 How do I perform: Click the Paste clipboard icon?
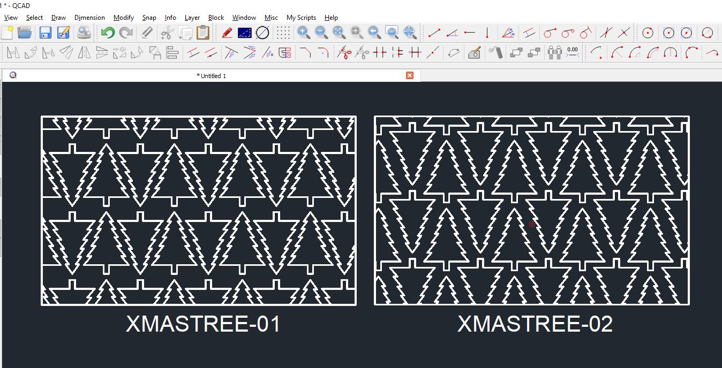(x=203, y=33)
